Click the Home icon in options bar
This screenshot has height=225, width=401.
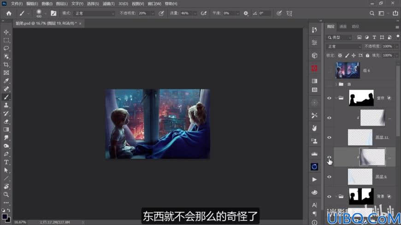9,13
